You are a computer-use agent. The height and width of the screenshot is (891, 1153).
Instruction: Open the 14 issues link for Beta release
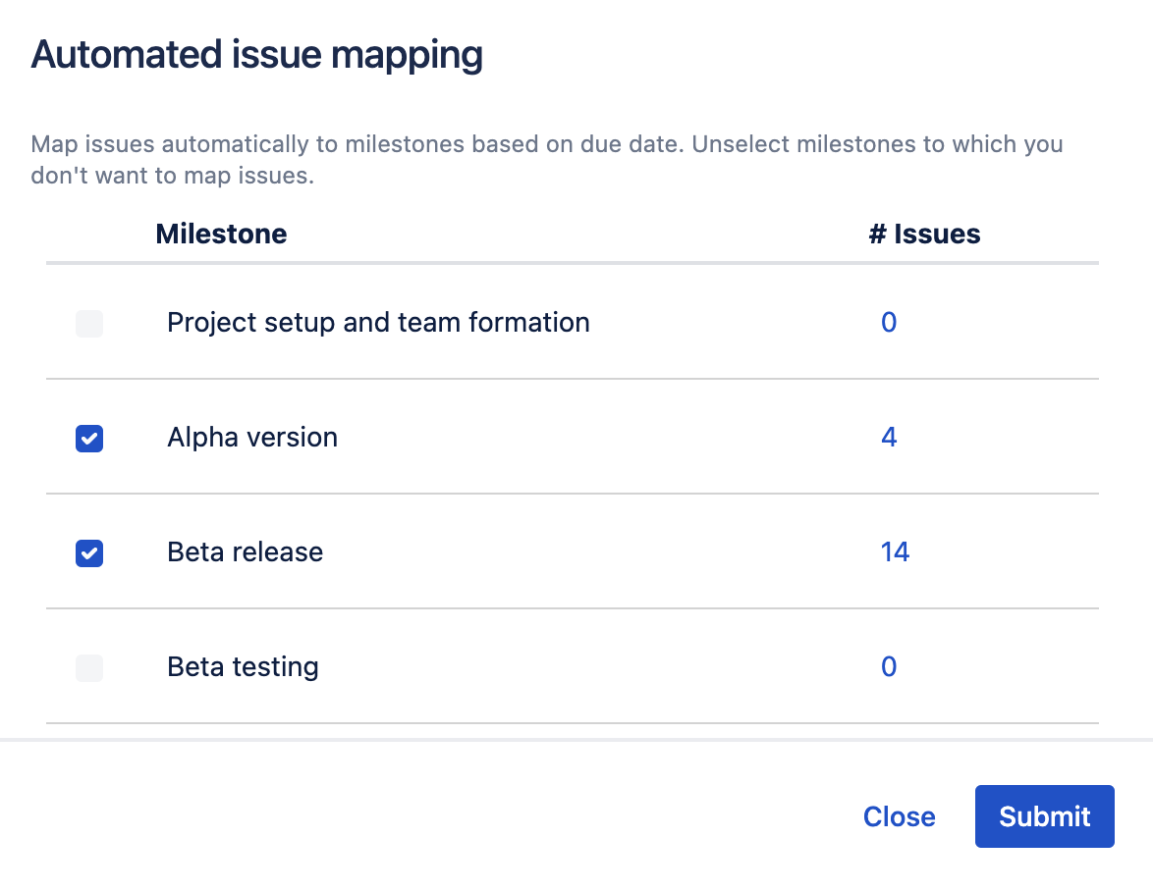(895, 552)
